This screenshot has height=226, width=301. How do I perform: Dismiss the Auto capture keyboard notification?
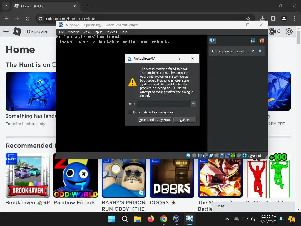pyautogui.click(x=260, y=51)
